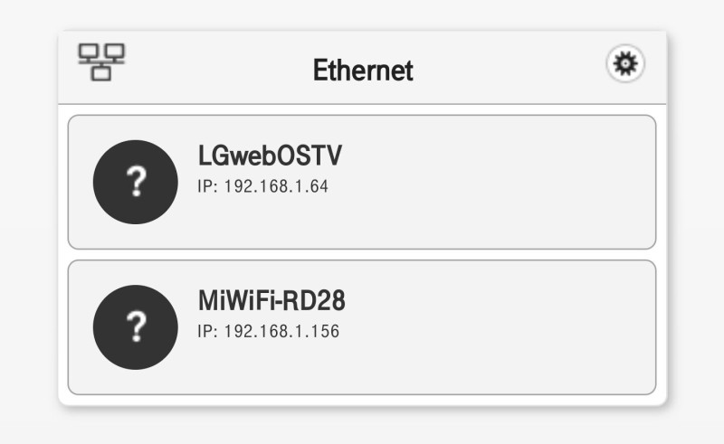Tap the dark avatar for device 192.168.1.156
This screenshot has width=724, height=444.
(x=135, y=326)
